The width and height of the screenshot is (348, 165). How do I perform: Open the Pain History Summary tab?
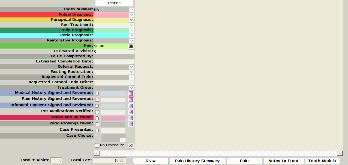[197, 161]
